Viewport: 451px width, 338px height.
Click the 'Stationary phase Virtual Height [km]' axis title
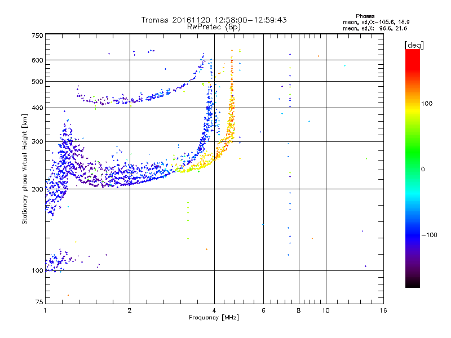coord(25,169)
